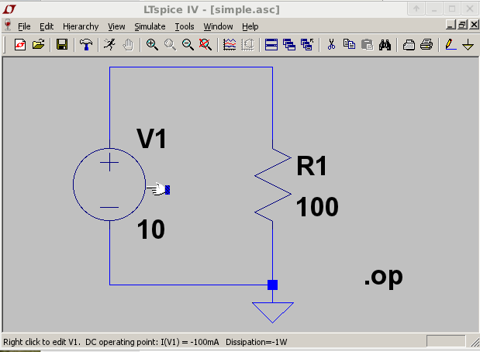Click the V1 voltage source symbol
Viewport: 480px width, 352px height.
109,185
